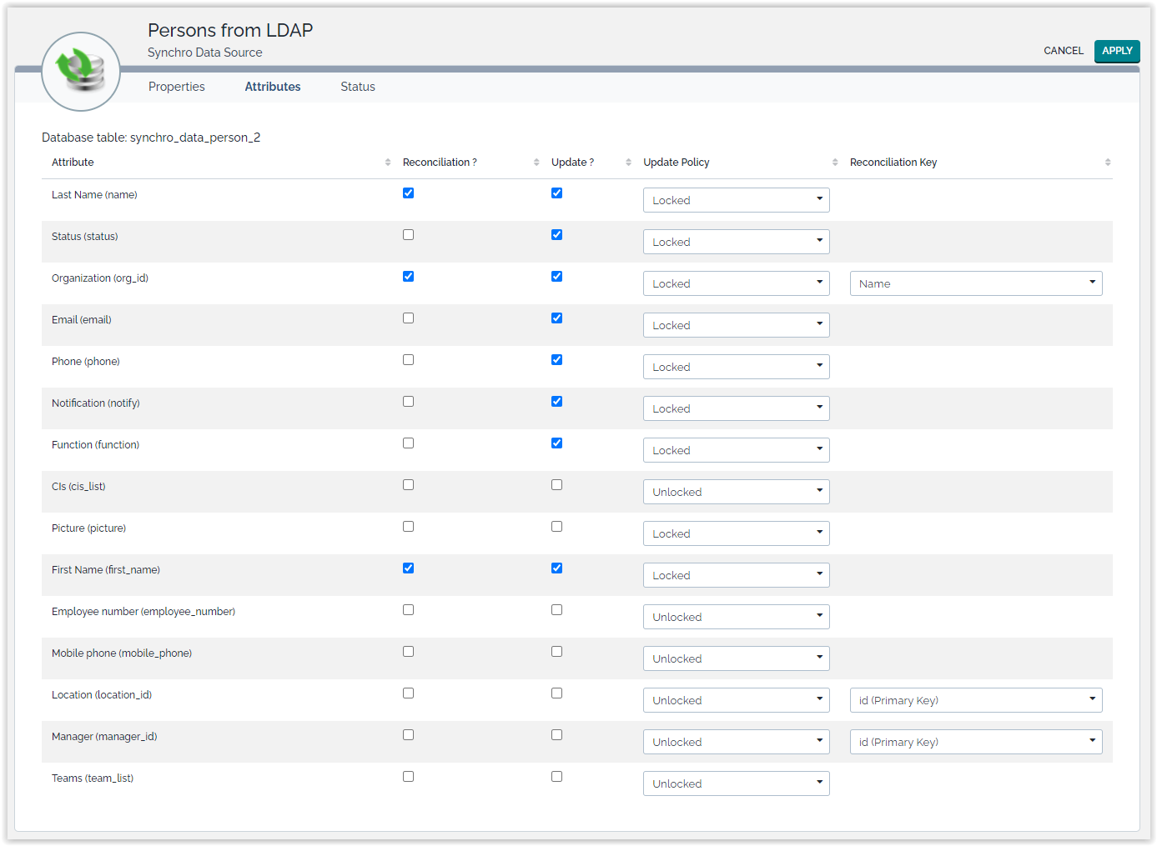
Task: Open Update Policy dropdown for Last Name
Action: 736,200
